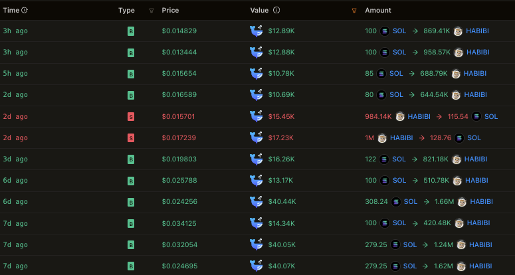Image resolution: width=515 pixels, height=275 pixels.
Task: Open the orange Value filter icon
Action: [x=354, y=11]
